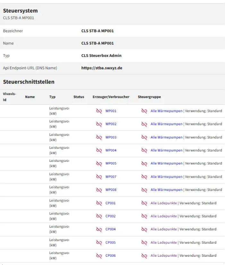This screenshot has height=265, width=225.
Task: Click the unlink icon next to CP004
Action: point(99,229)
